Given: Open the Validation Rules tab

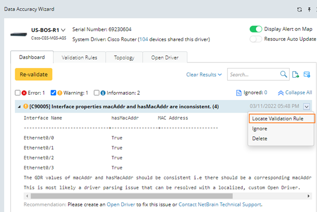Looking at the screenshot, I should 79,57.
